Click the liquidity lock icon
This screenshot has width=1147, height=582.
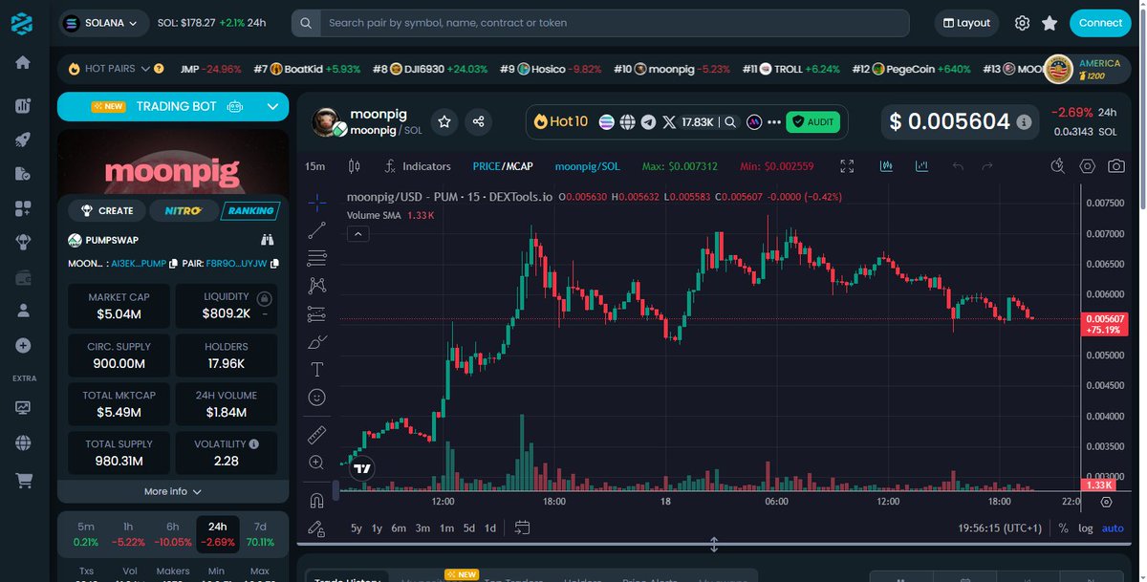[x=264, y=297]
